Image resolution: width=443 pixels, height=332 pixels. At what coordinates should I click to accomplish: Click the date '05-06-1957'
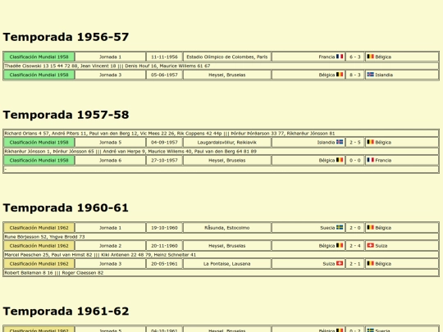coord(164,75)
